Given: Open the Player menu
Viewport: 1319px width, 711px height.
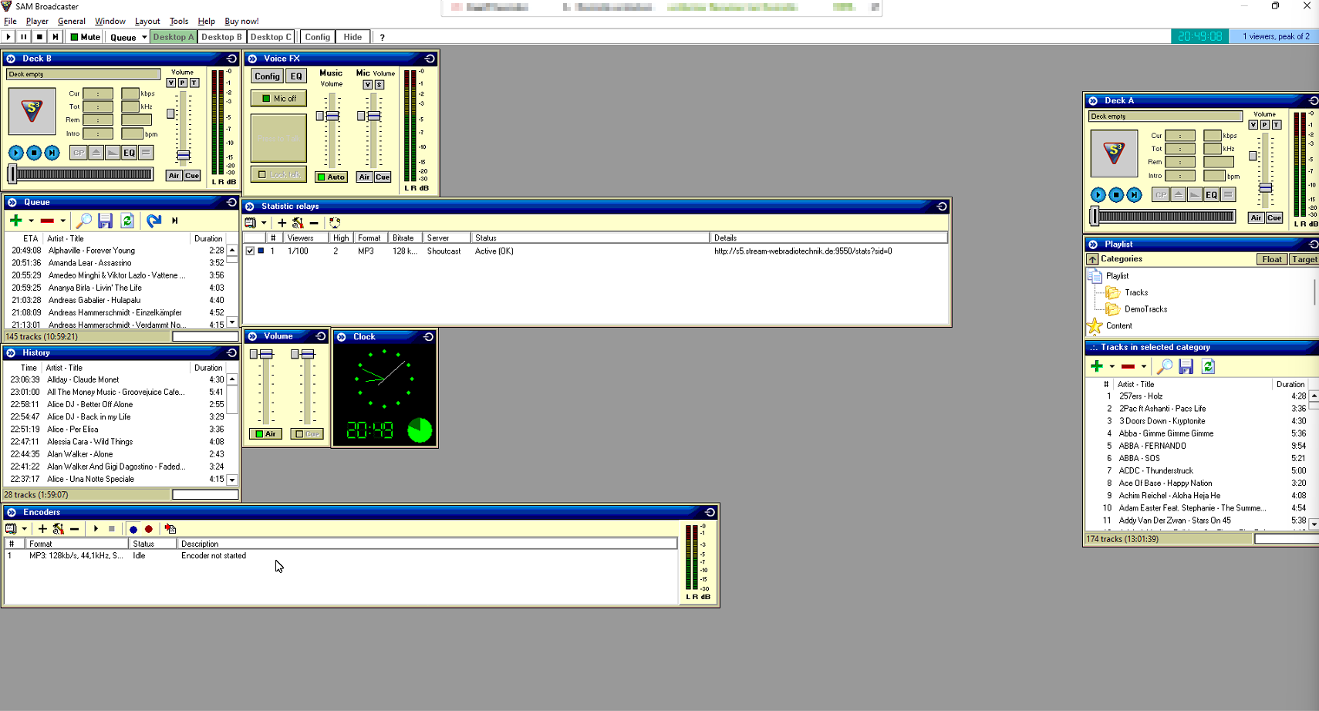Looking at the screenshot, I should click(36, 21).
